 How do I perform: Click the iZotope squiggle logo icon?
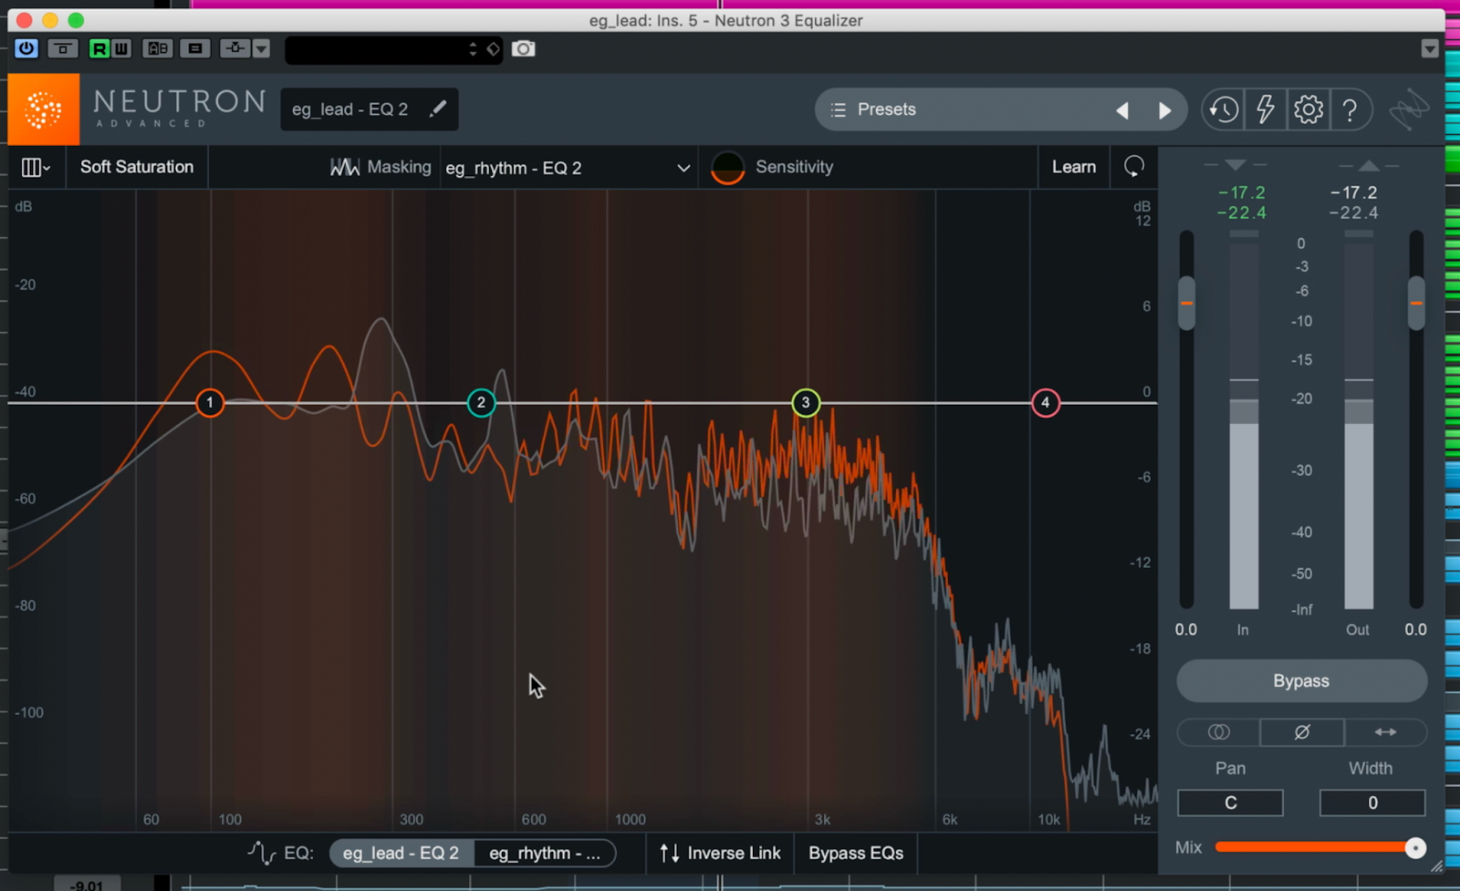[1409, 109]
